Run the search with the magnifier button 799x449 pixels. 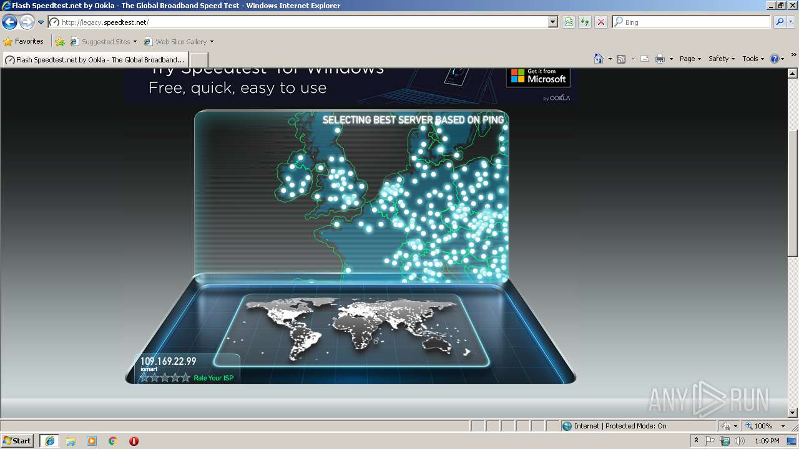(779, 22)
